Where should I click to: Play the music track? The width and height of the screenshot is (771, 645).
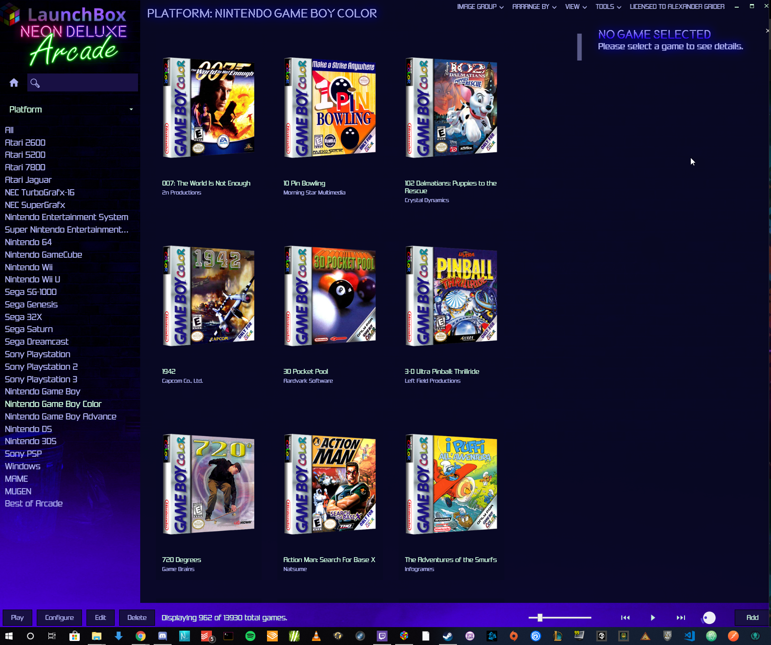click(653, 618)
